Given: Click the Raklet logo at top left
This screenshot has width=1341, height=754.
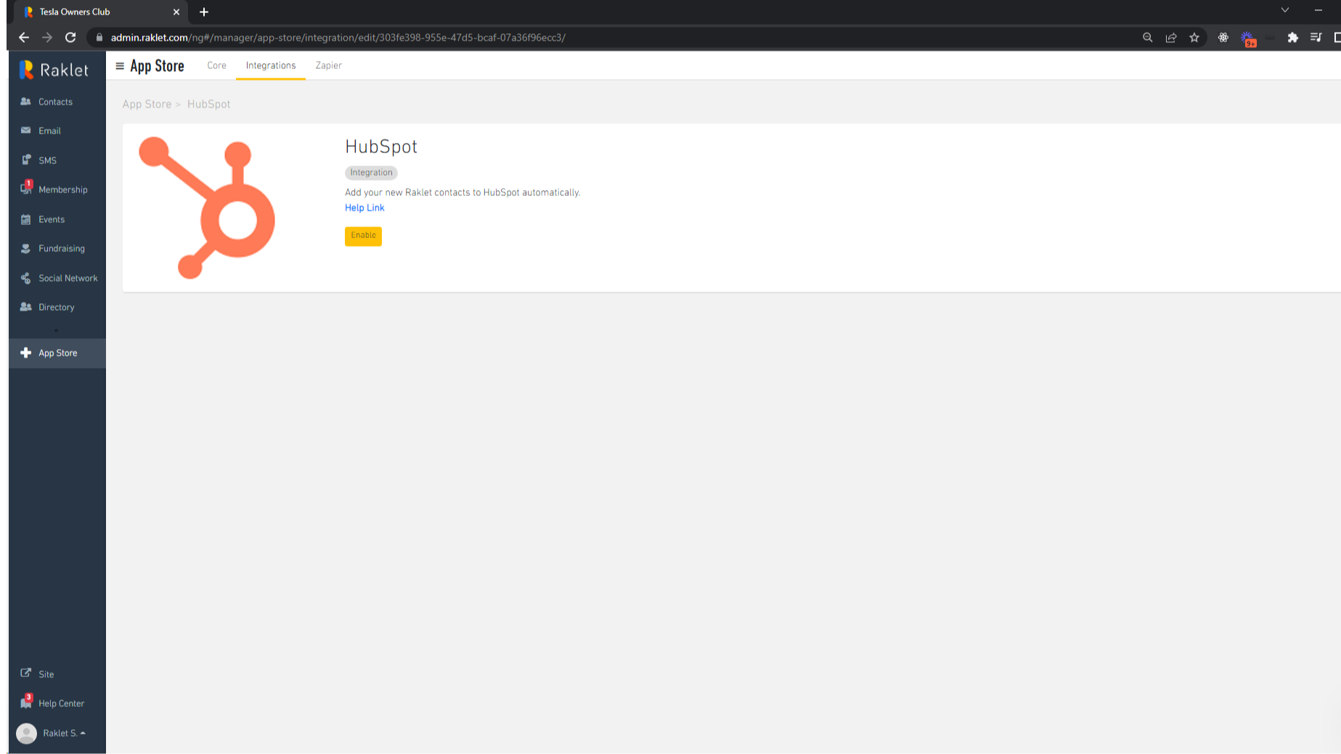Looking at the screenshot, I should [52, 69].
